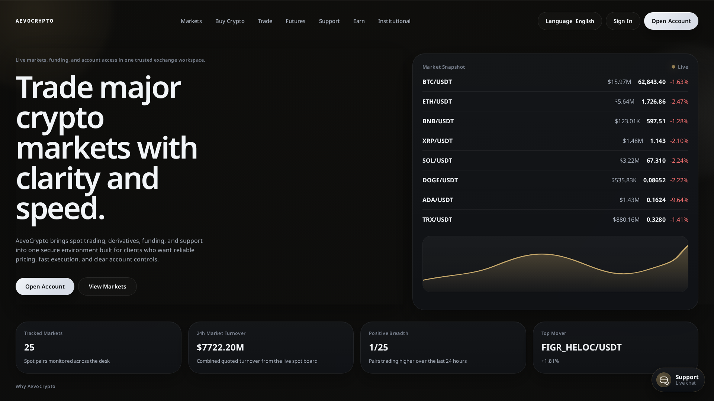Click the DOGE price 0.08652

coord(654,180)
